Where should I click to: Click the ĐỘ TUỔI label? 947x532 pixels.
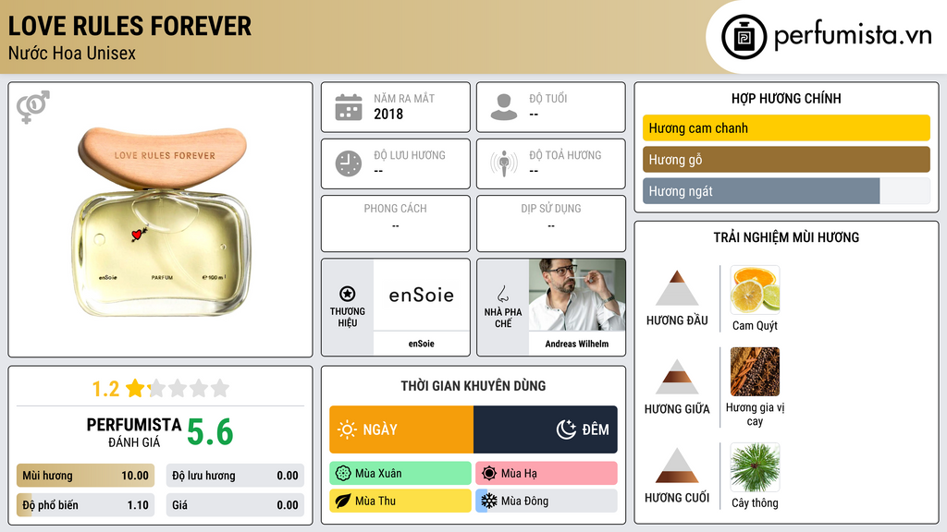(548, 98)
